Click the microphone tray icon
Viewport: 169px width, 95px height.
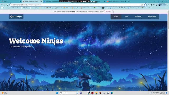coord(151,93)
